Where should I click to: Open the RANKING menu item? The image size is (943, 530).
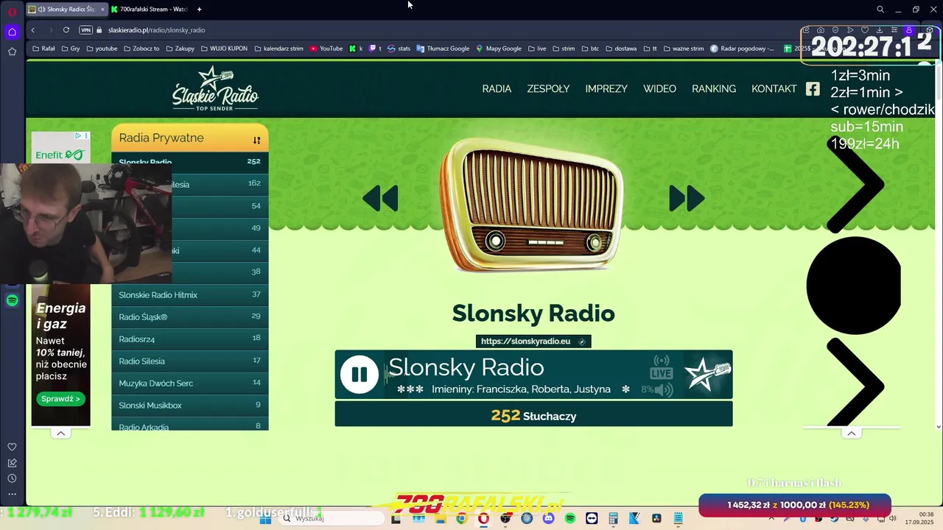(714, 88)
